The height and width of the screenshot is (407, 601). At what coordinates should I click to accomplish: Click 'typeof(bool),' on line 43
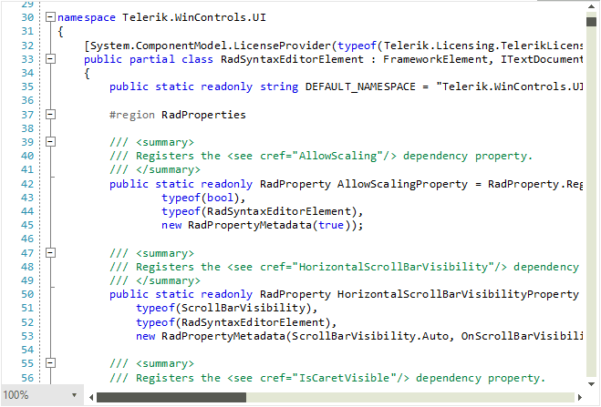click(x=203, y=198)
